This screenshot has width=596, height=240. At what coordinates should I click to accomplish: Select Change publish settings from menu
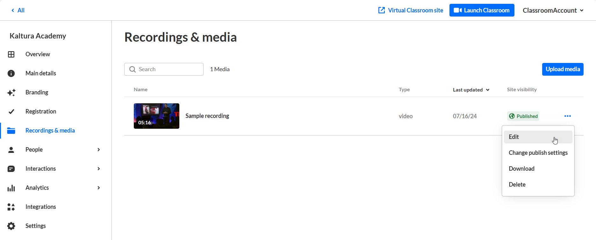click(x=538, y=153)
